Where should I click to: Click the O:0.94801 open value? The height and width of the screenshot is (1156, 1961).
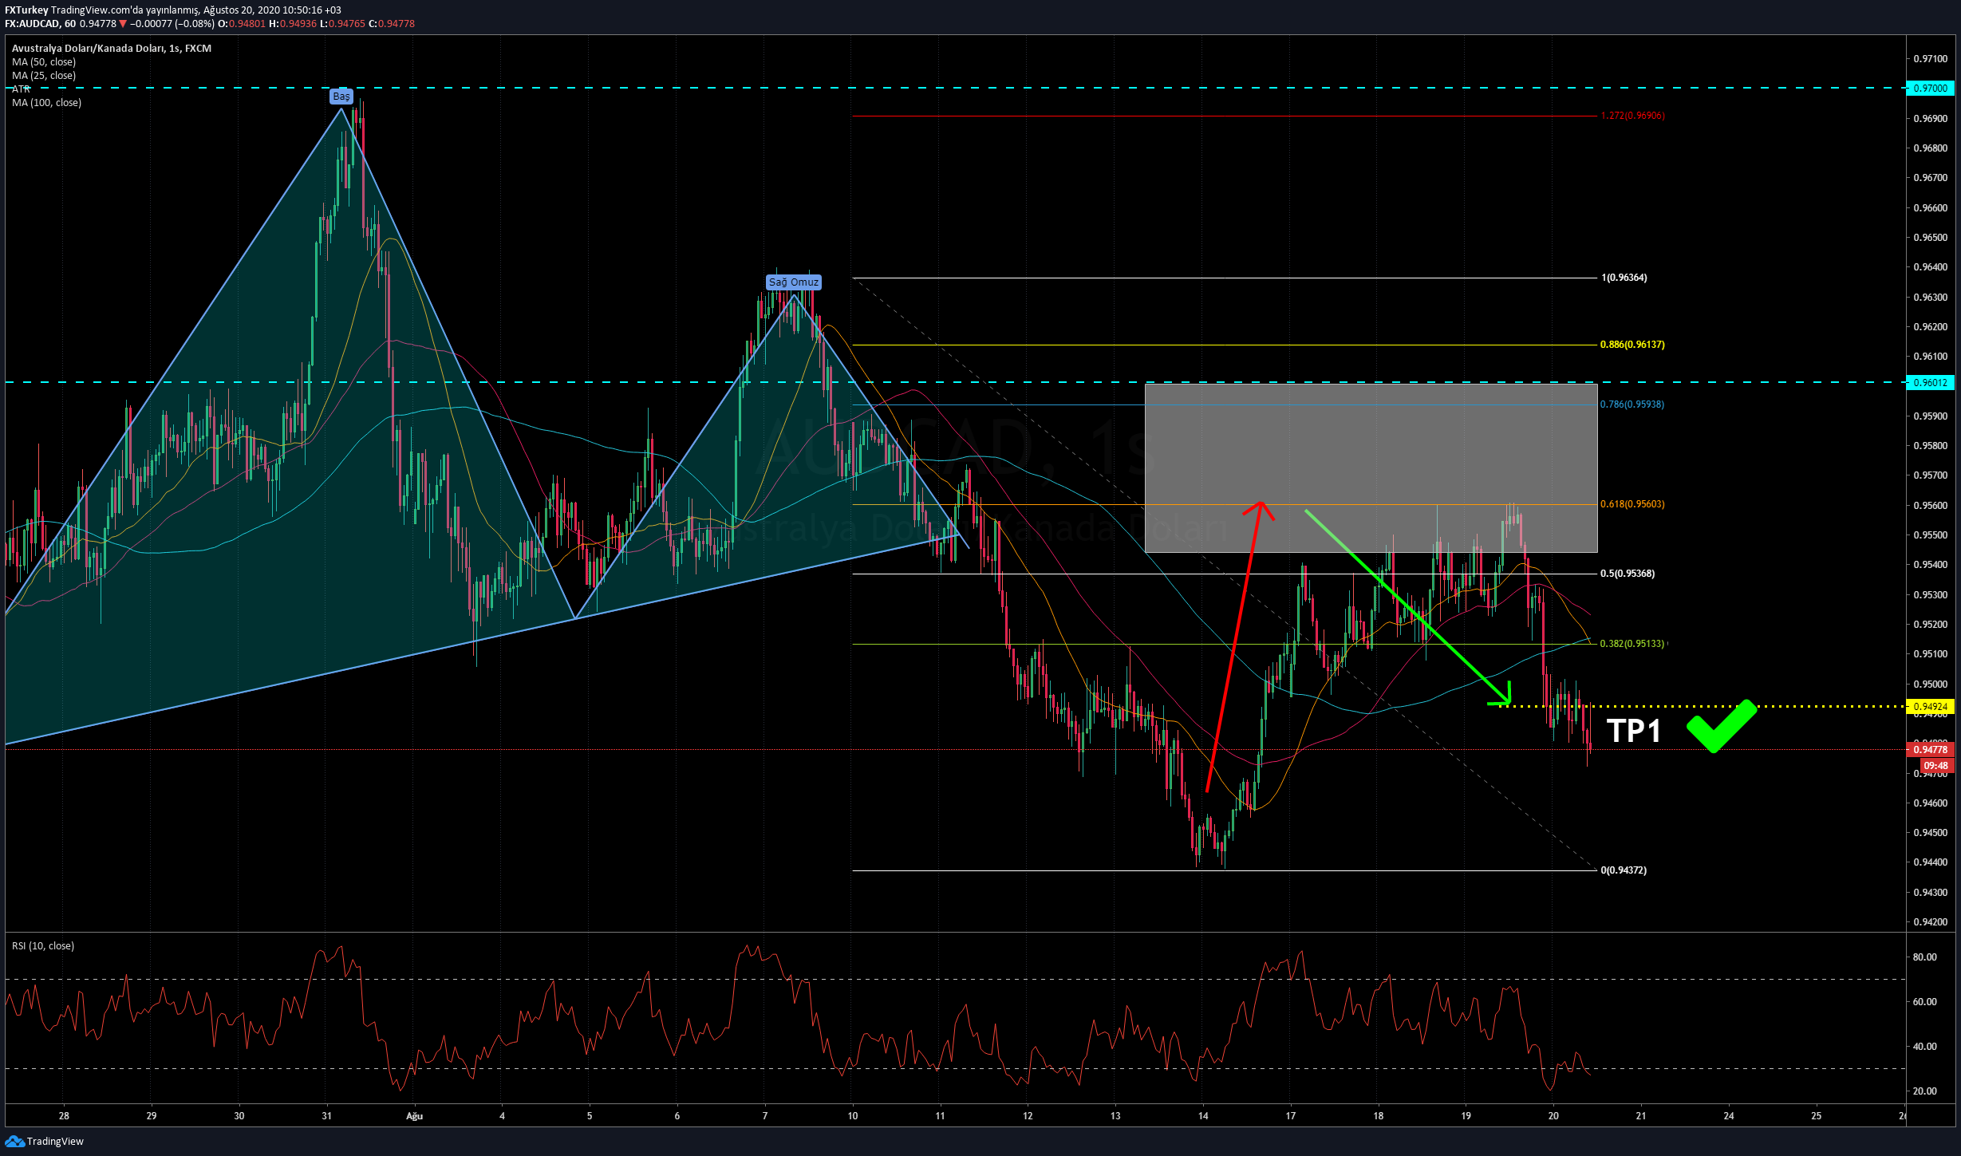pos(242,24)
